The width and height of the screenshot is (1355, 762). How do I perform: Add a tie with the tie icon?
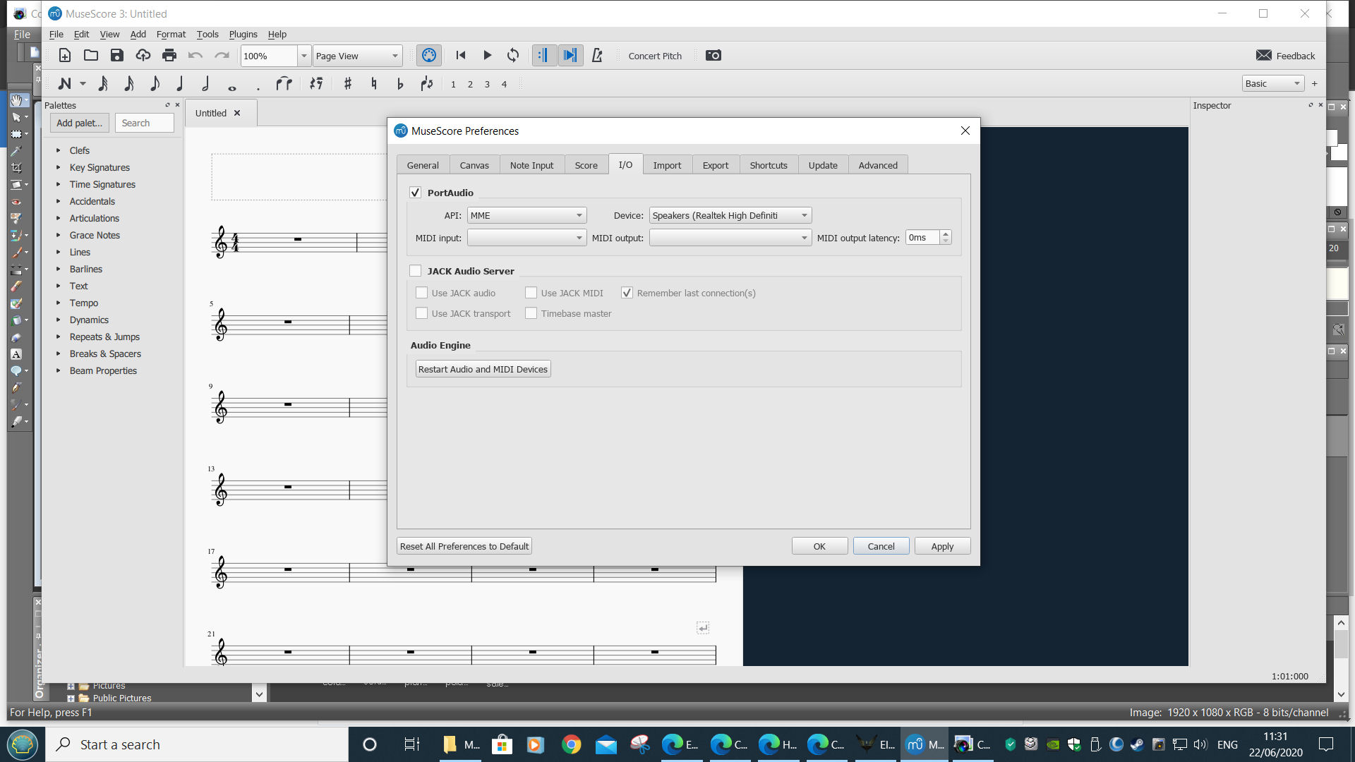(x=284, y=84)
